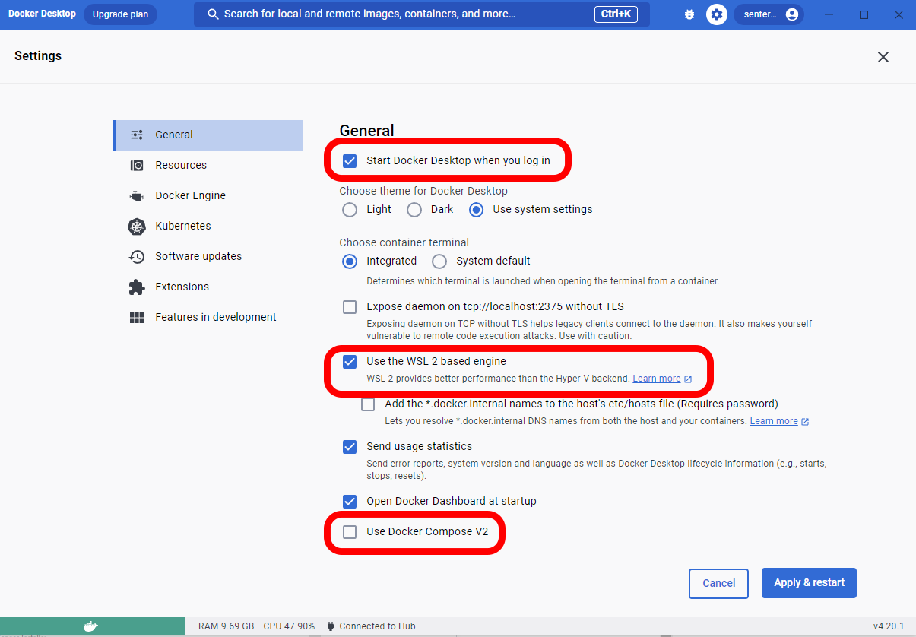Click Choose theme for Docker Desktop label
This screenshot has width=916, height=637.
point(423,191)
